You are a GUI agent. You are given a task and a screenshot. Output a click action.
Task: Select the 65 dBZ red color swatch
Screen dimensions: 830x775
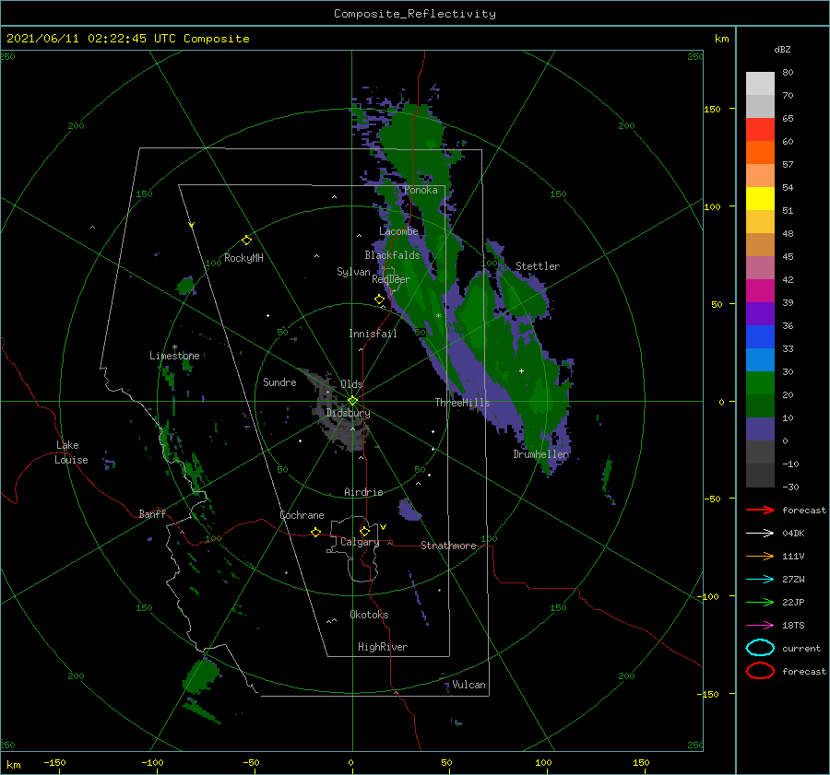pos(760,130)
